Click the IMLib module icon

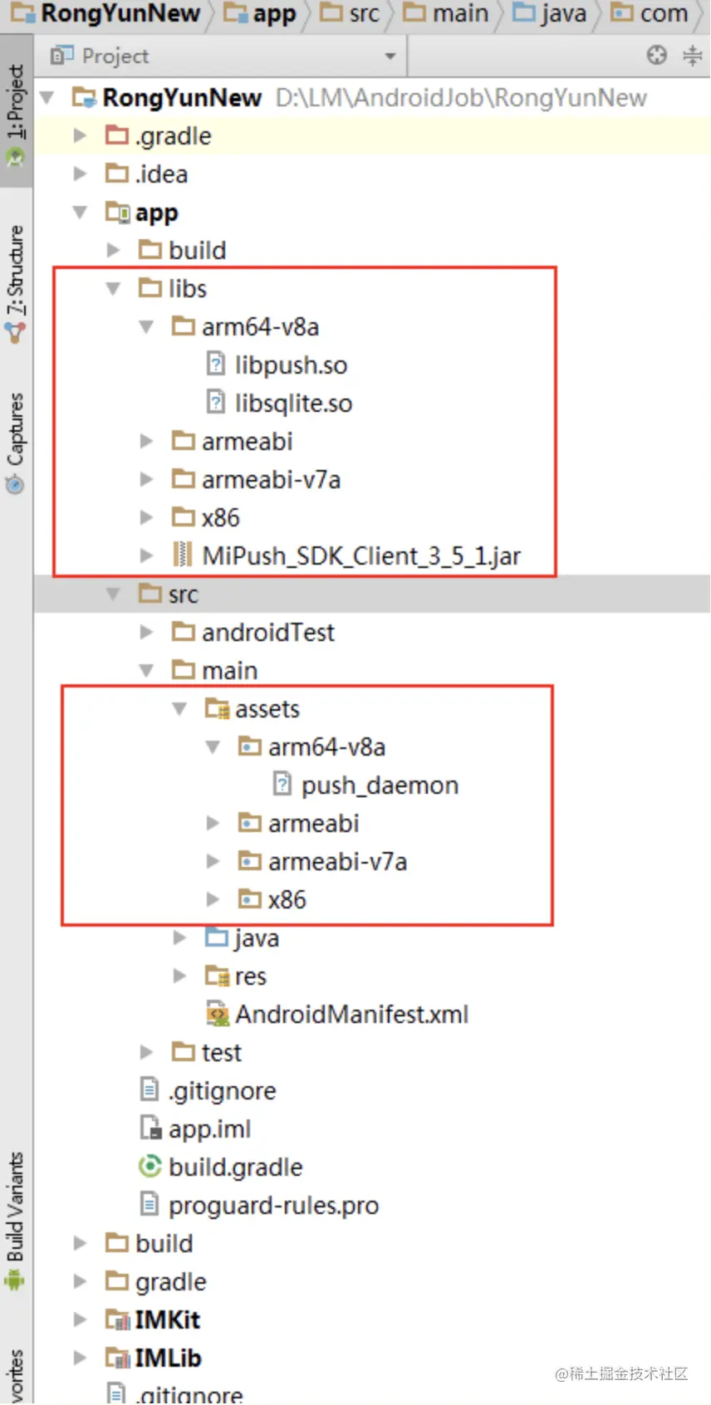pos(117,1358)
